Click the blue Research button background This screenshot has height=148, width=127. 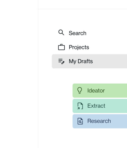[100, 121]
